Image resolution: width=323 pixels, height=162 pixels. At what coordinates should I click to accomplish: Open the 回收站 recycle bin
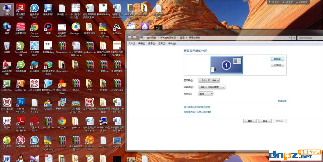point(7,47)
